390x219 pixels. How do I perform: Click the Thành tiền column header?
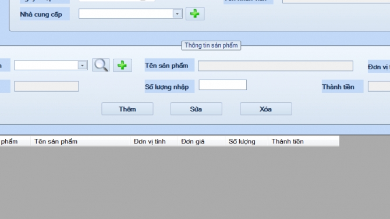pyautogui.click(x=303, y=141)
